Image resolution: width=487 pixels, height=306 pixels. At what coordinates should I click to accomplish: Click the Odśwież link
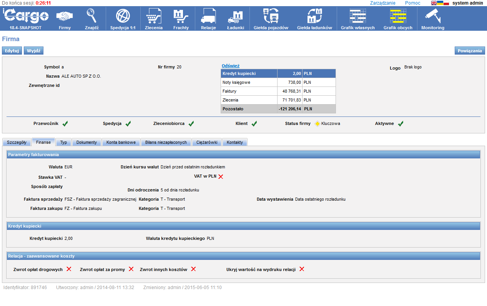(231, 66)
